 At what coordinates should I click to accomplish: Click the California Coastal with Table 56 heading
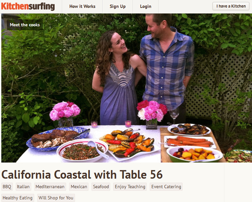(x=82, y=175)
